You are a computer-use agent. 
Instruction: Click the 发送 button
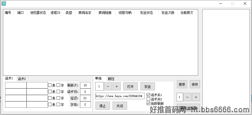coord(148,86)
